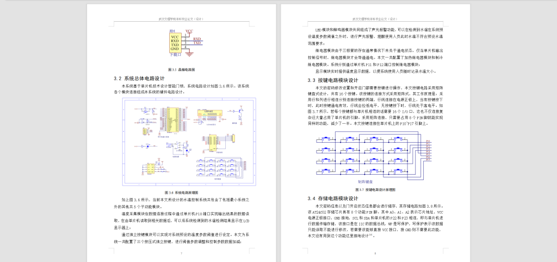The height and width of the screenshot is (262, 557).
Task: Click the JD1 download port circuit figure
Action: (x=185, y=43)
